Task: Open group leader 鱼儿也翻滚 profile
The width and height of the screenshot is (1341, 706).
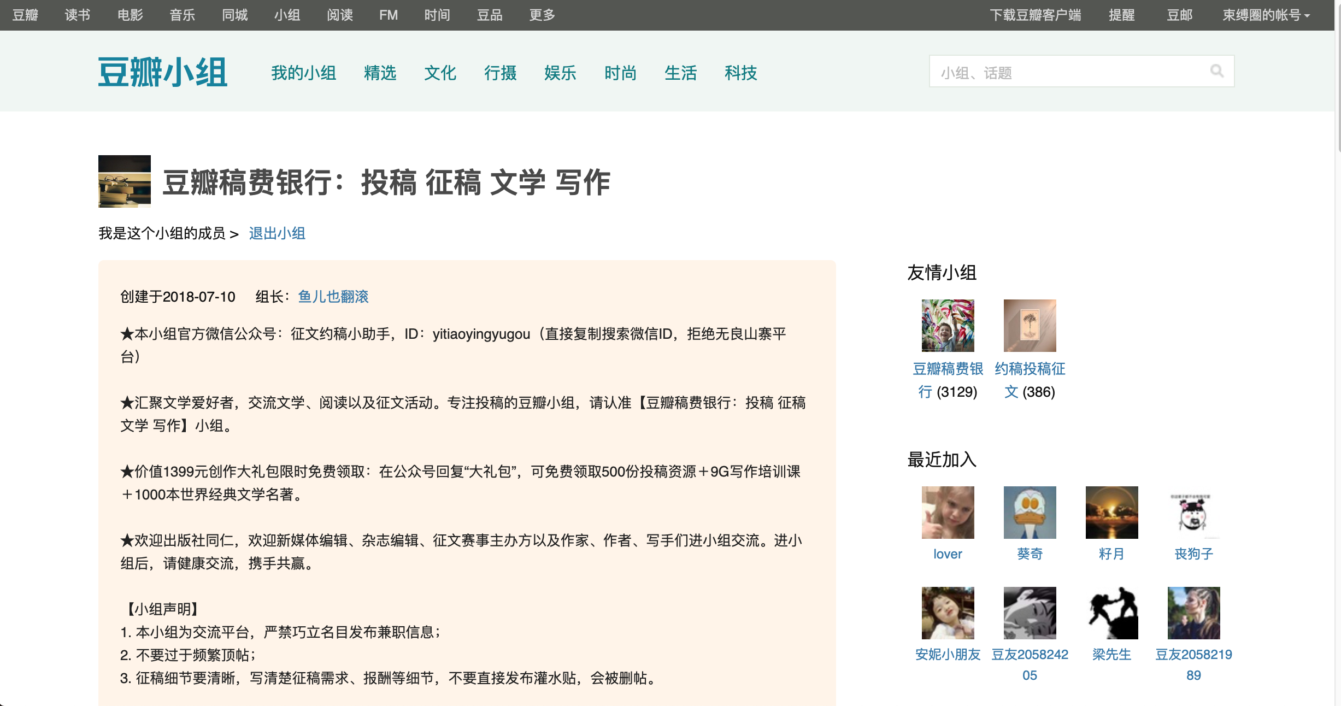Action: pyautogui.click(x=333, y=297)
